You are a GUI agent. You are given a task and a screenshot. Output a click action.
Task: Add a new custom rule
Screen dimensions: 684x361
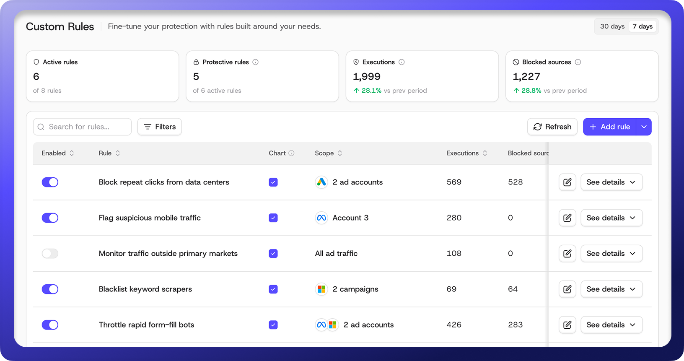click(x=610, y=127)
